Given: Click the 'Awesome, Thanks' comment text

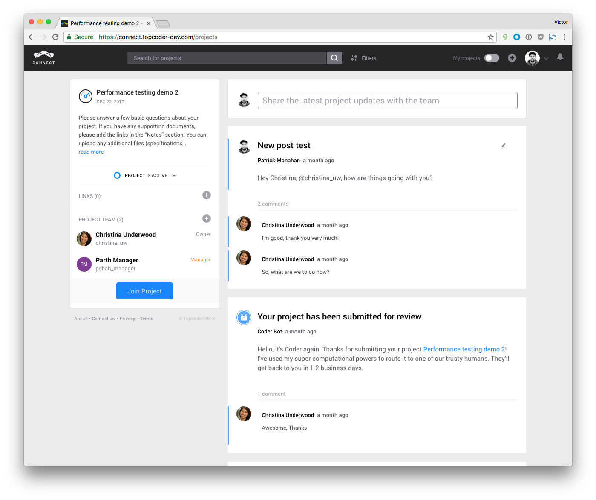Looking at the screenshot, I should tap(284, 428).
